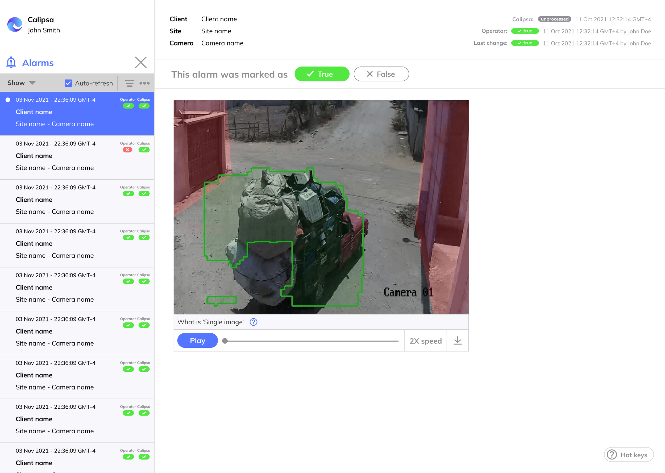Close the Alarms panel with X icon
The height and width of the screenshot is (473, 665).
click(x=141, y=62)
